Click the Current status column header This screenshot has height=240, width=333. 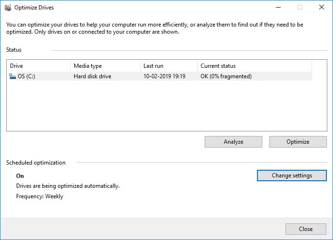255,66
